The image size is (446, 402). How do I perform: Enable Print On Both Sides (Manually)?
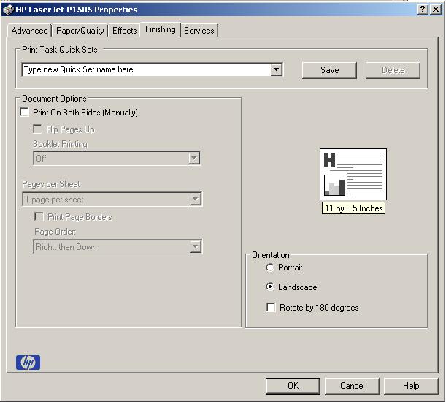pos(25,113)
